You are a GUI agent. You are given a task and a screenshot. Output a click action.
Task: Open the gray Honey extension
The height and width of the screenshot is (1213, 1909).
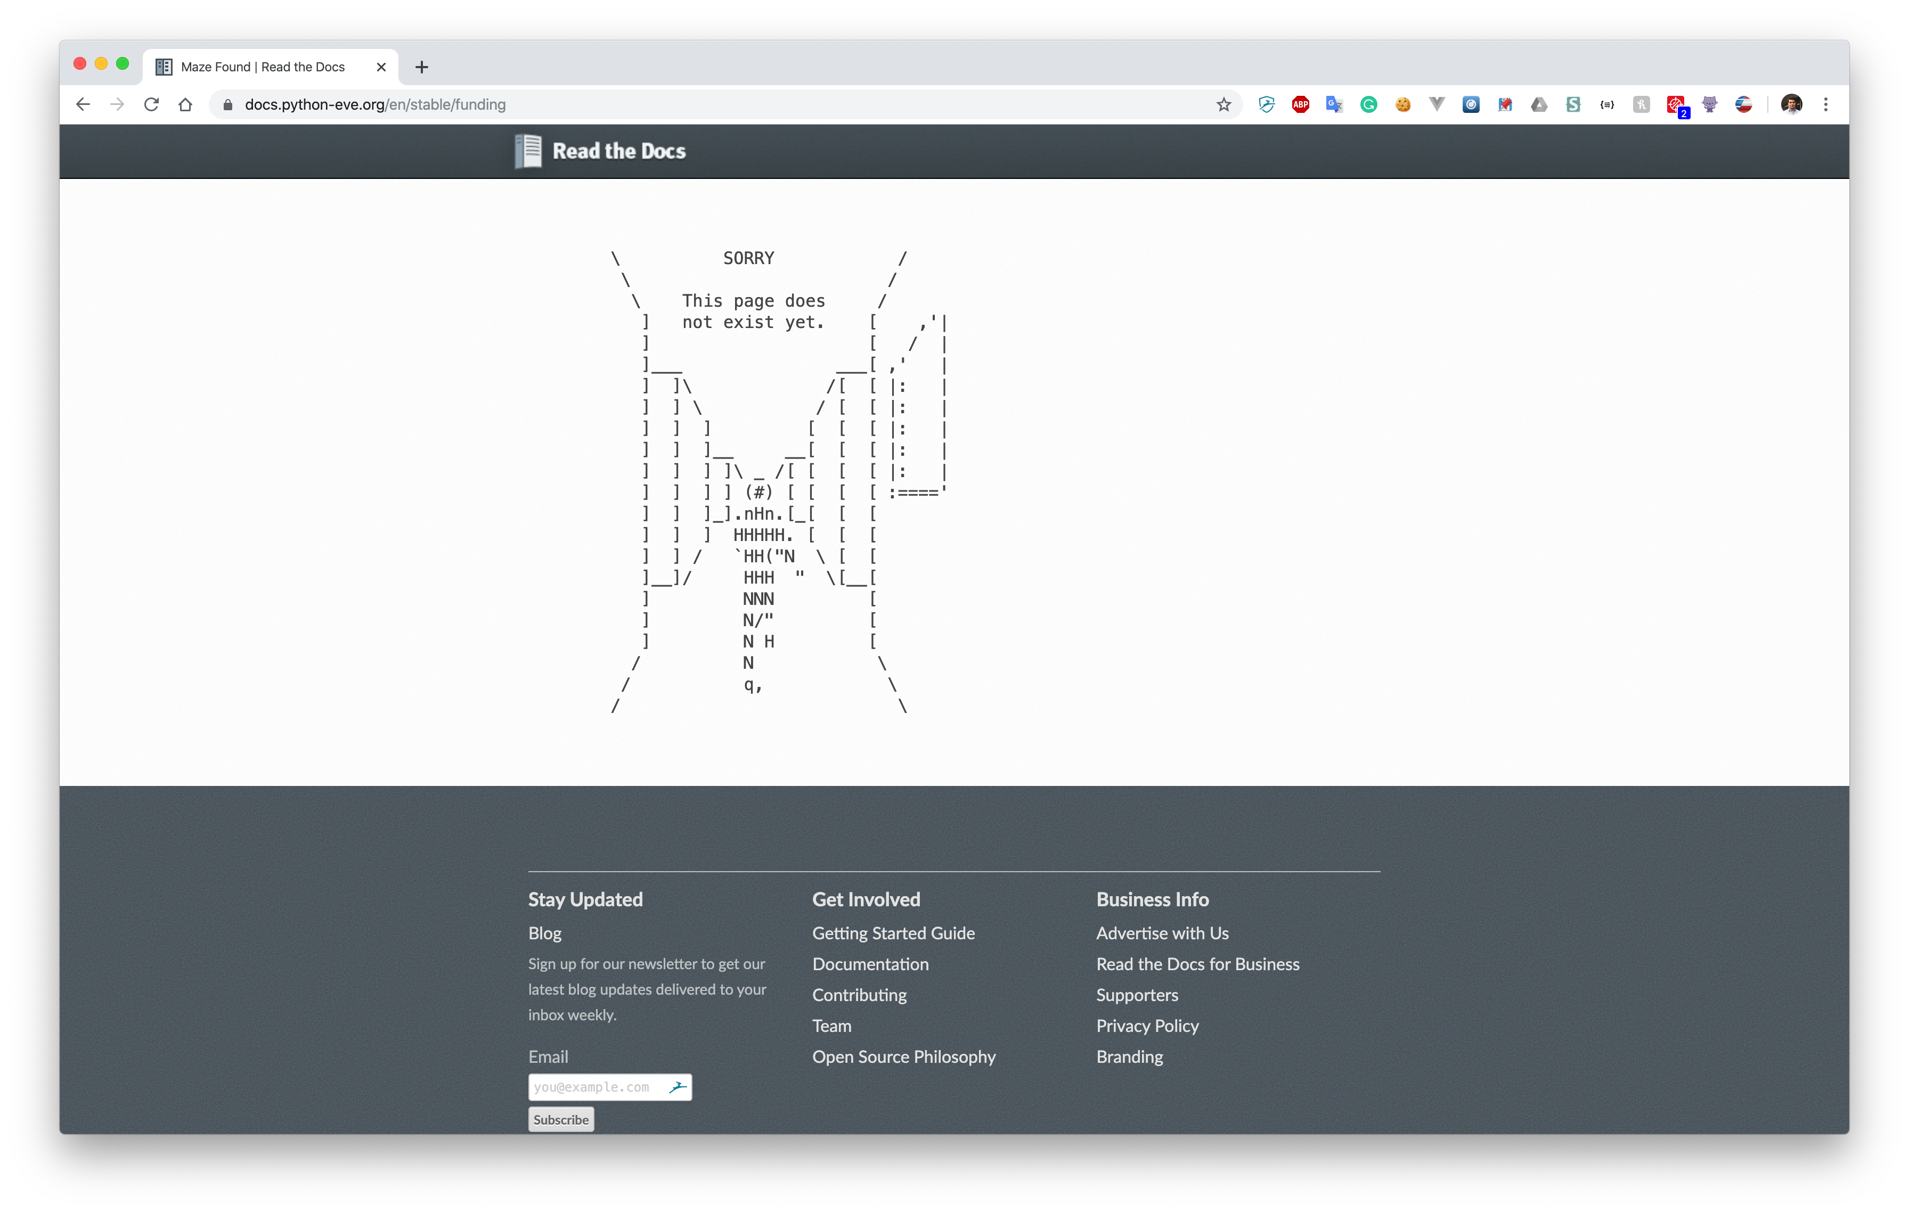(1641, 104)
